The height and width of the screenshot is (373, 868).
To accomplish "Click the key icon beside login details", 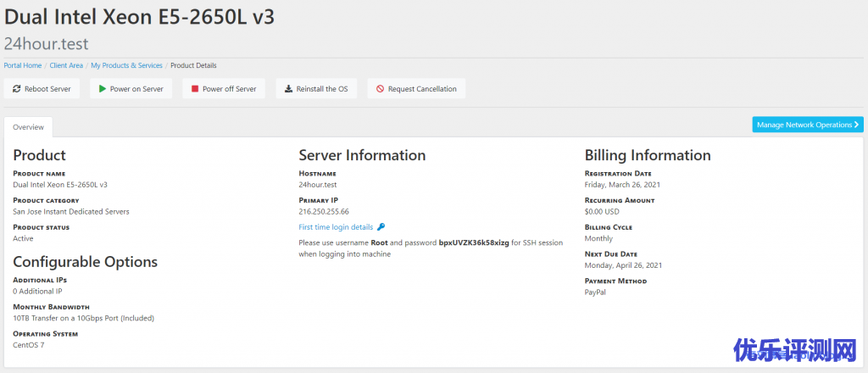I will click(381, 227).
